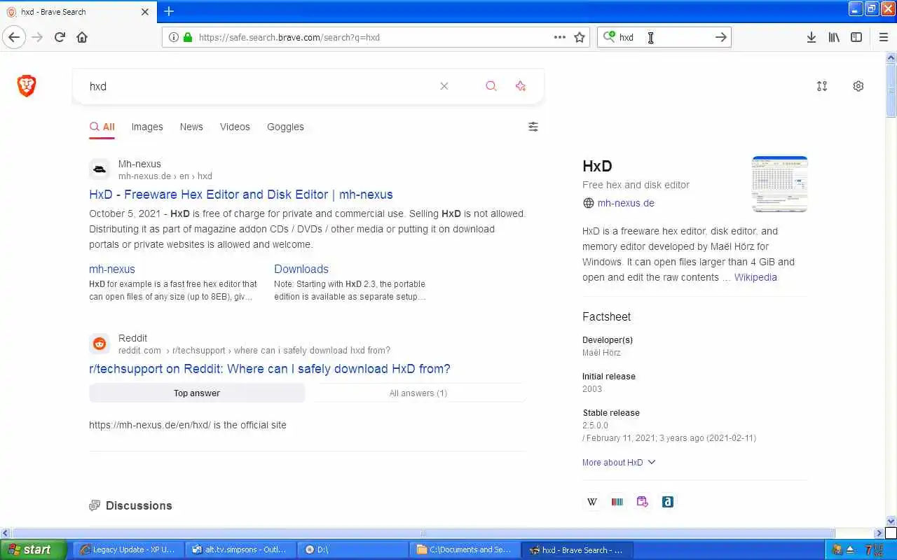Switch to alt.tv.simpsons Outlook taskbar window

[240, 549]
